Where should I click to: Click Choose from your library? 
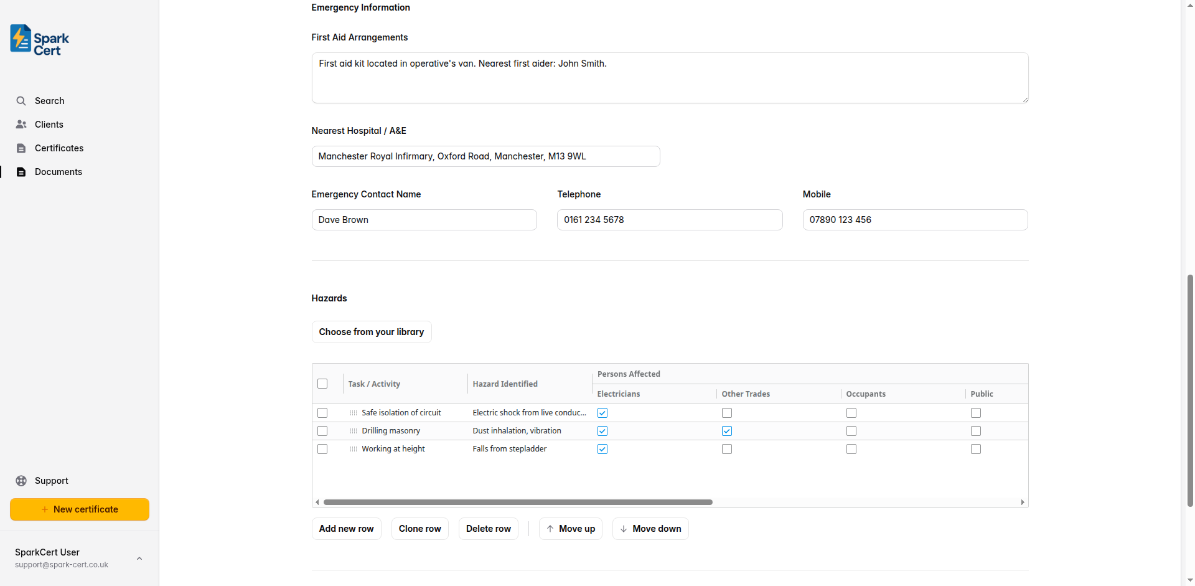371,331
